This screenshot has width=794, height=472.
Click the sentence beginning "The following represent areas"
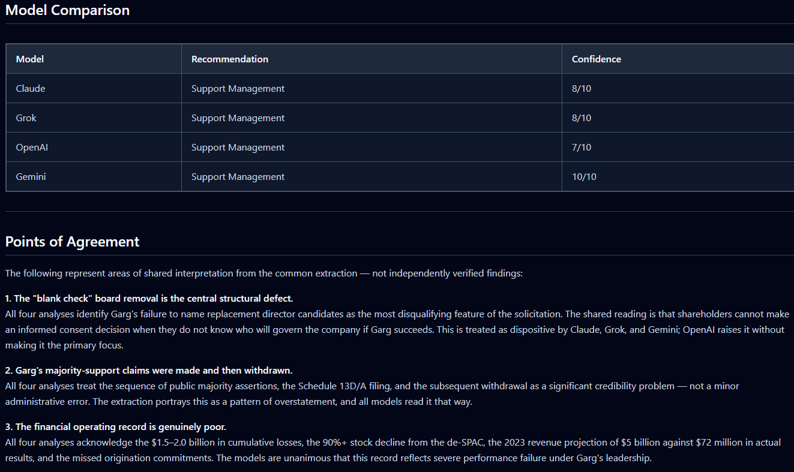click(264, 273)
